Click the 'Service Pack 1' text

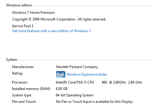coord(23,26)
